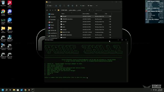Click the Paste icon in File Explorer toolbar
Image resolution: width=164 pixels, height=92 pixels.
tap(64, 6)
